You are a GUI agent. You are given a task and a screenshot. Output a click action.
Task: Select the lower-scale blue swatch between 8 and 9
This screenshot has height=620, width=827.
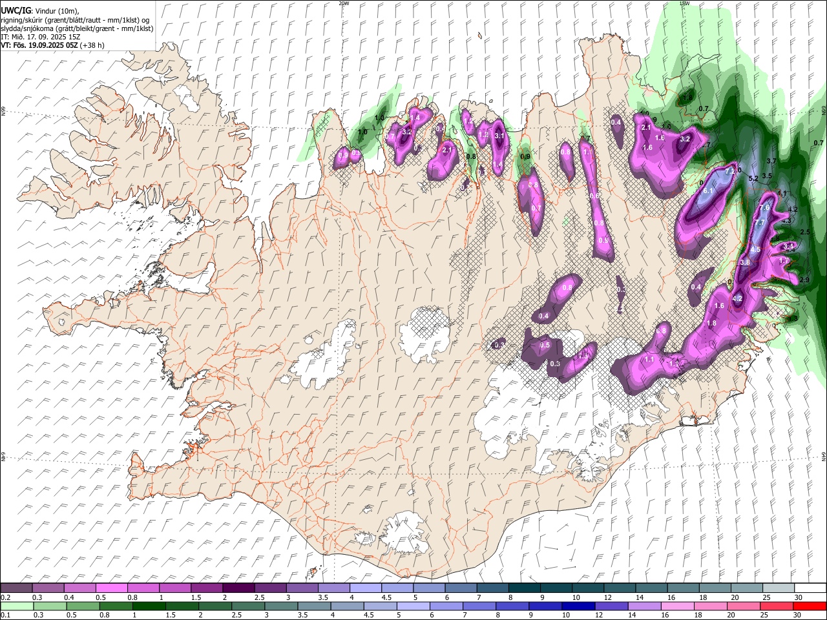click(x=513, y=606)
